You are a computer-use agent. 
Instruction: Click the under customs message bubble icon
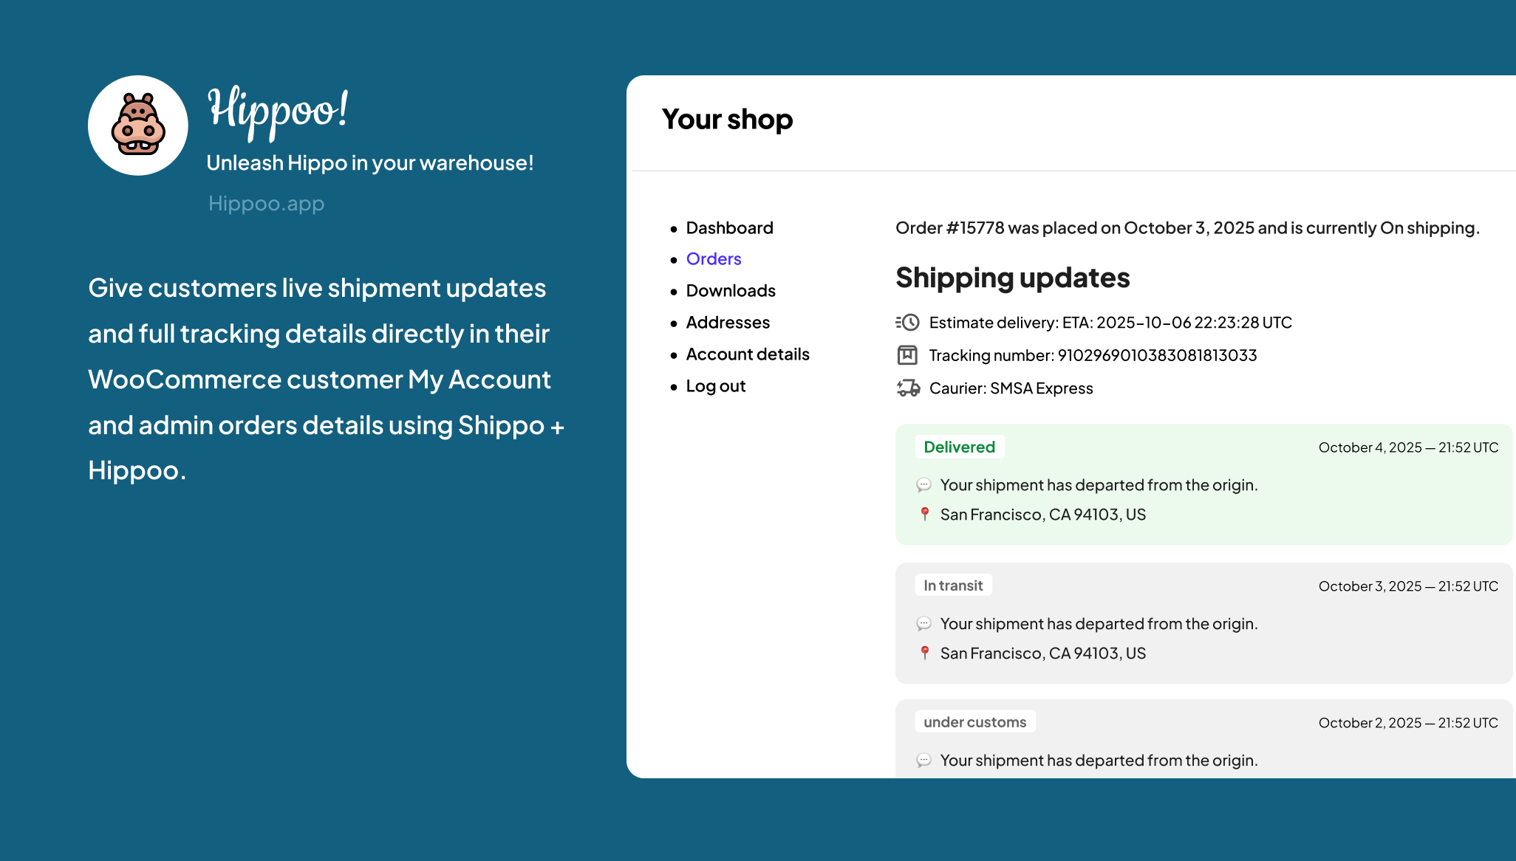coord(923,761)
